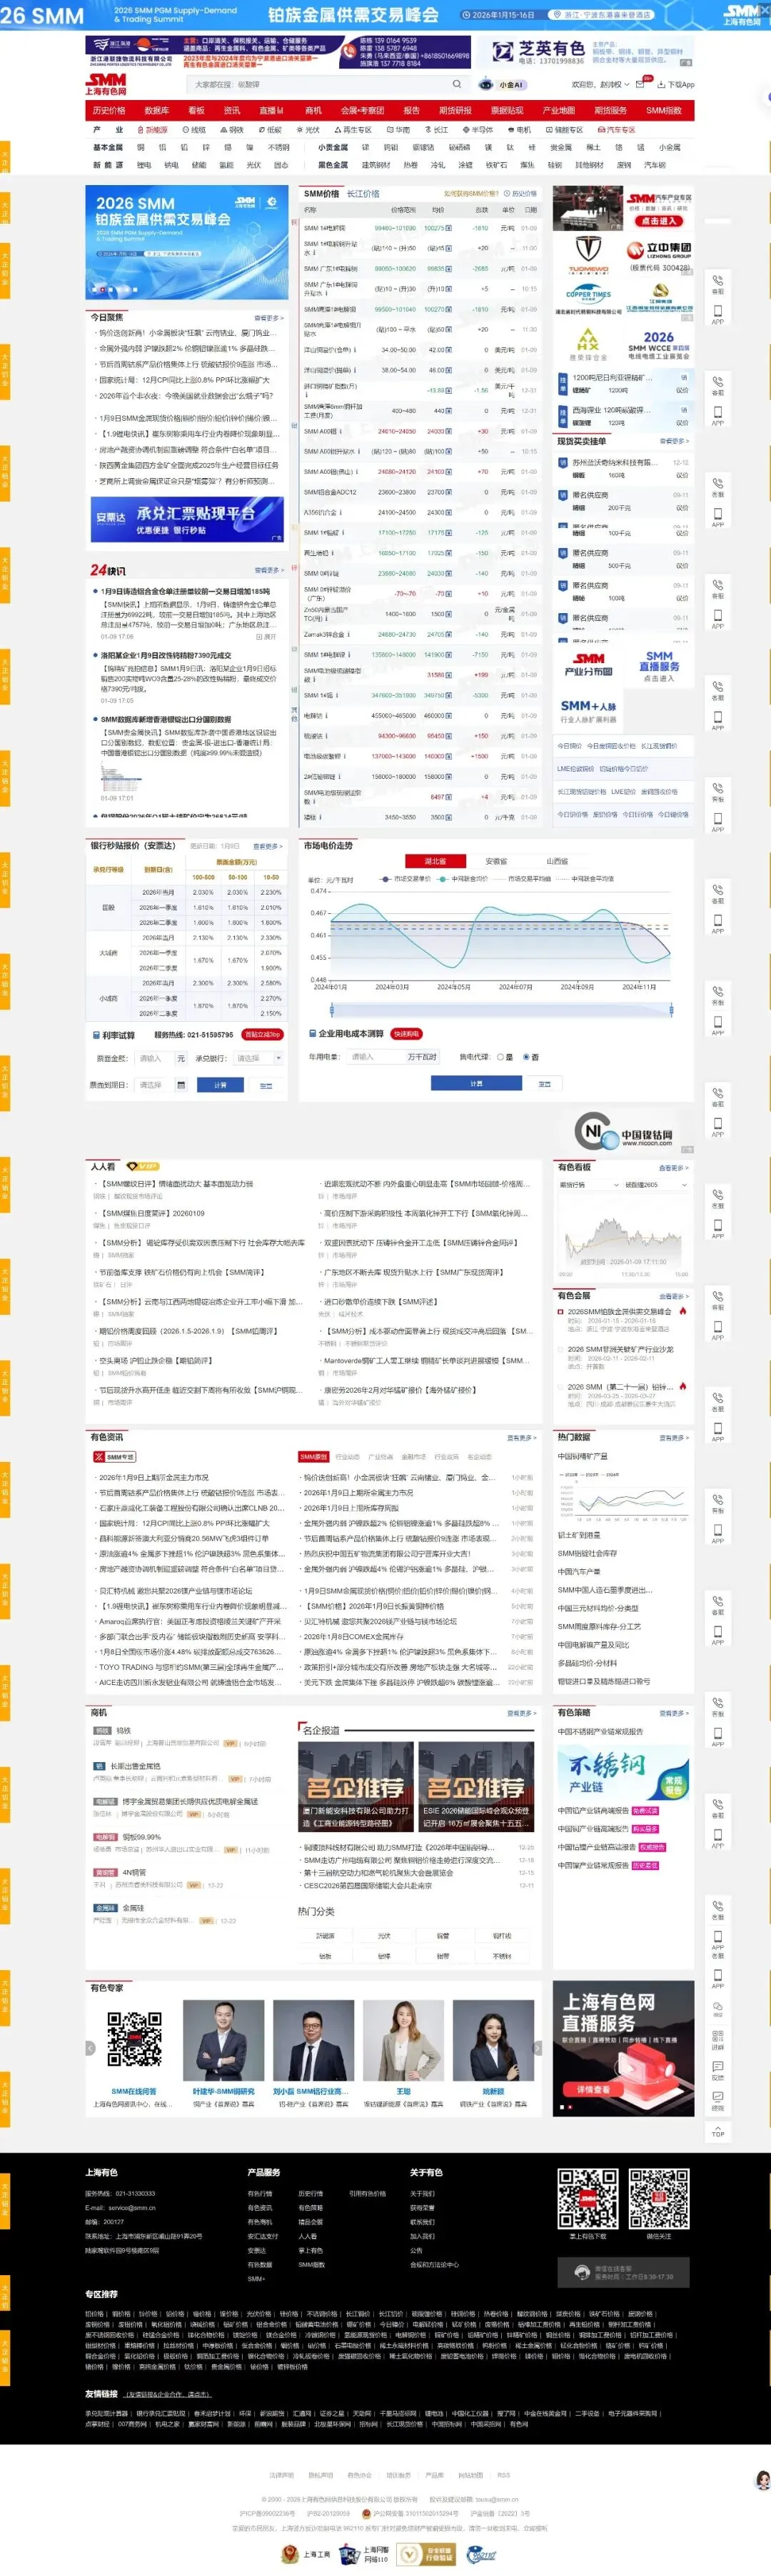Click the search magnifier icon
This screenshot has height=2576, width=771.
[x=458, y=84]
